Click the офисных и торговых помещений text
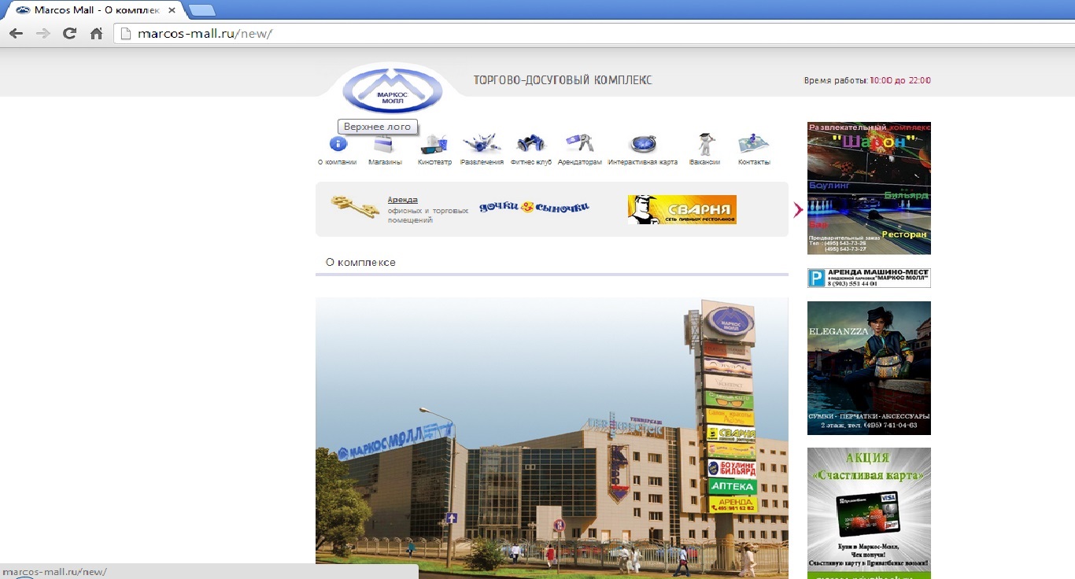 click(x=428, y=216)
